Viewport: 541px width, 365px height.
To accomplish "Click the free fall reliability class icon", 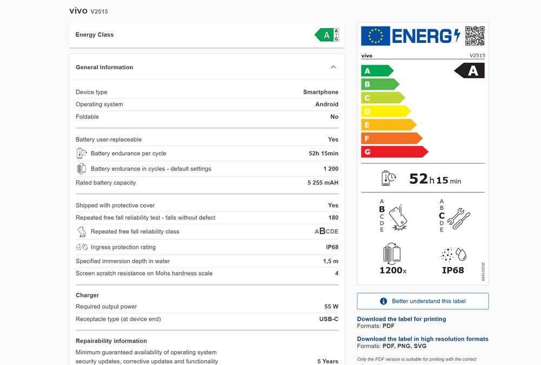I will 82,232.
